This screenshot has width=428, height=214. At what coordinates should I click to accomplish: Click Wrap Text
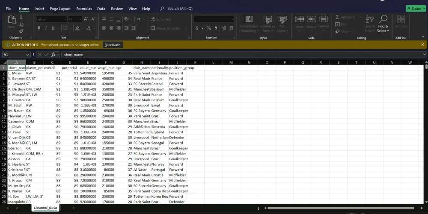[x=161, y=19]
